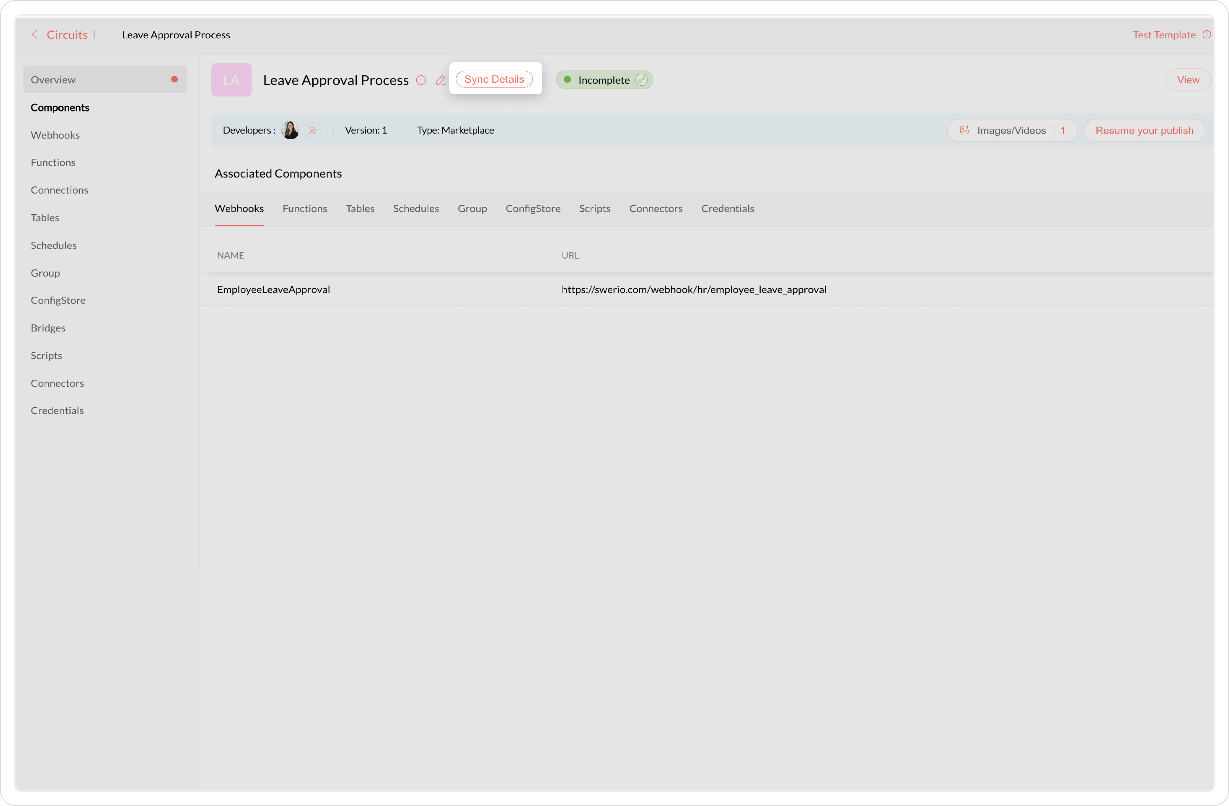Open Tables in the left sidebar
The width and height of the screenshot is (1229, 806).
(x=45, y=218)
